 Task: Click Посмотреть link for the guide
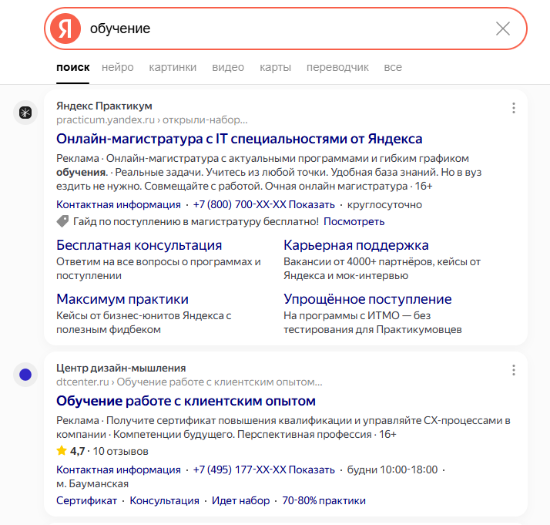click(354, 222)
